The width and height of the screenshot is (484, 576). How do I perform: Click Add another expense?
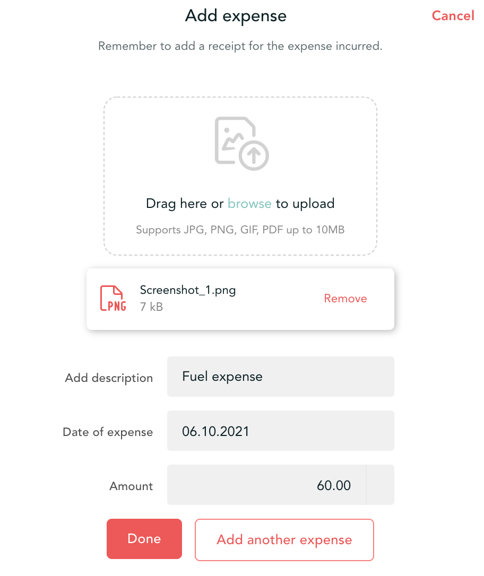coord(284,539)
